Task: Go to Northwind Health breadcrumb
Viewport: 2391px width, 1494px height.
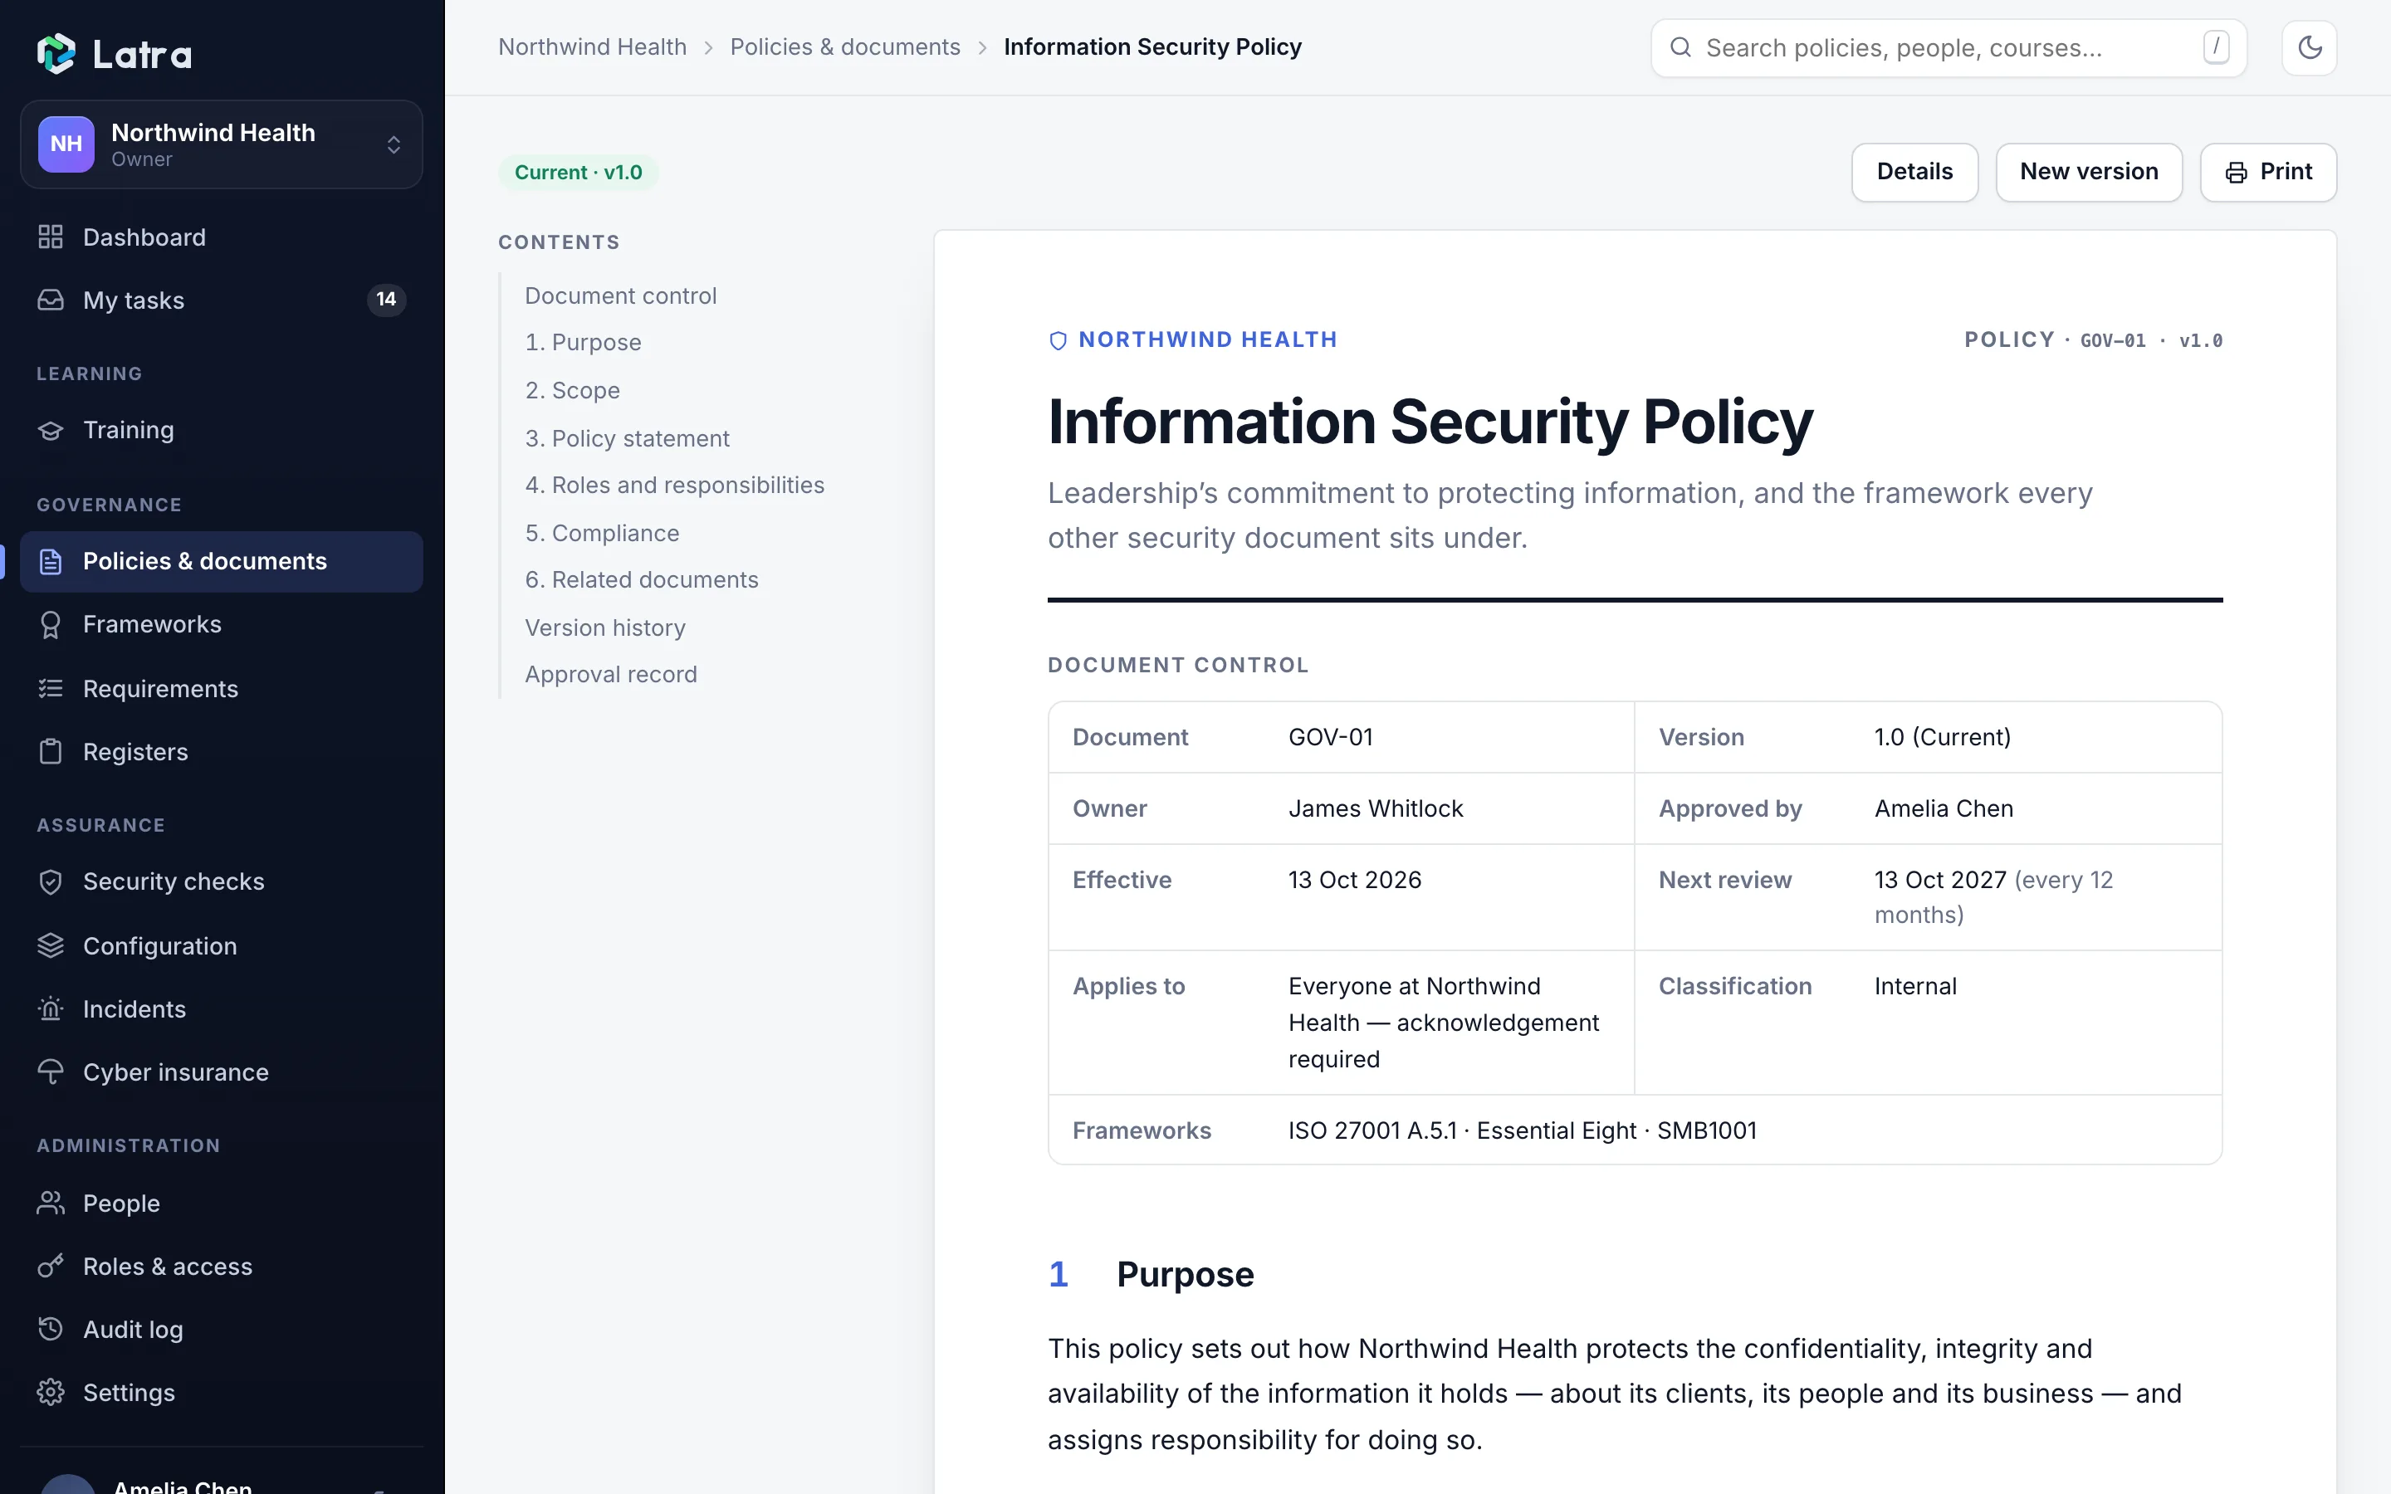Action: coord(592,47)
